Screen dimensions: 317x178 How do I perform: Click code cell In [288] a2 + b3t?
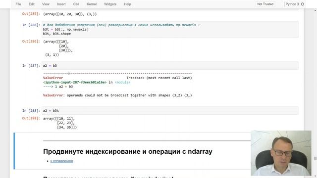(170, 111)
